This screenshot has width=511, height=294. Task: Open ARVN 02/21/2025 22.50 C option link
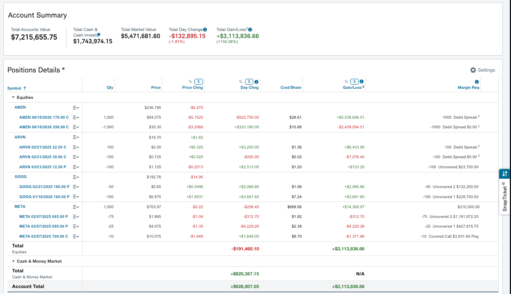pyautogui.click(x=43, y=147)
